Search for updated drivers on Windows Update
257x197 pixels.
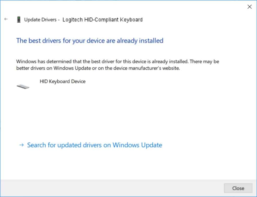tap(94, 145)
